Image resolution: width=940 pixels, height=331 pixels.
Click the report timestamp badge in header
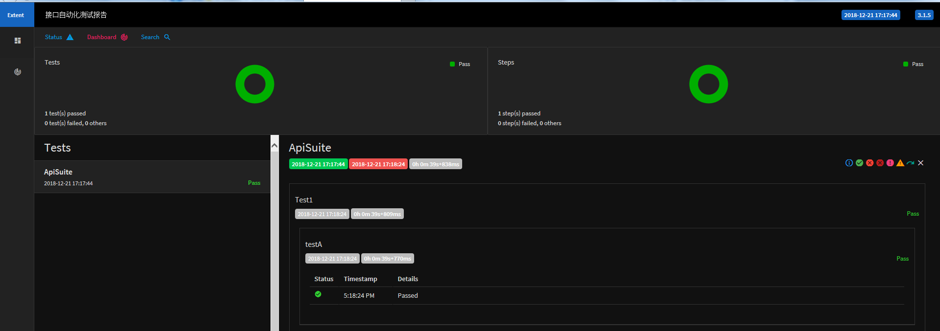point(870,15)
